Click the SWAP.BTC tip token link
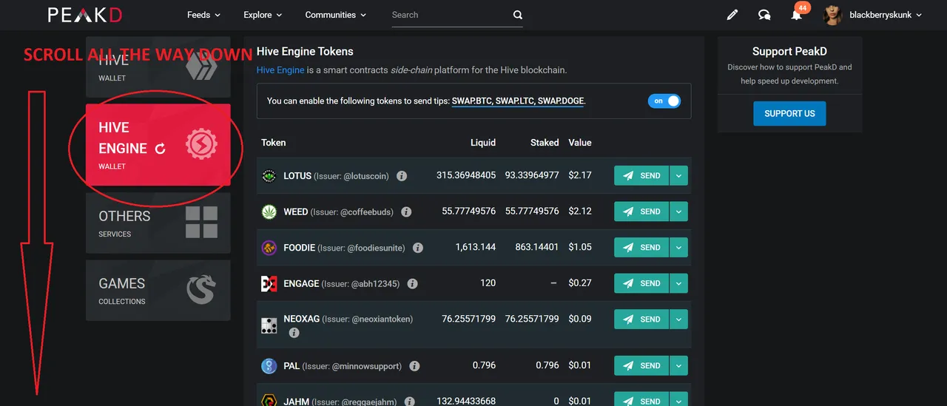The height and width of the screenshot is (406, 947). tap(472, 101)
